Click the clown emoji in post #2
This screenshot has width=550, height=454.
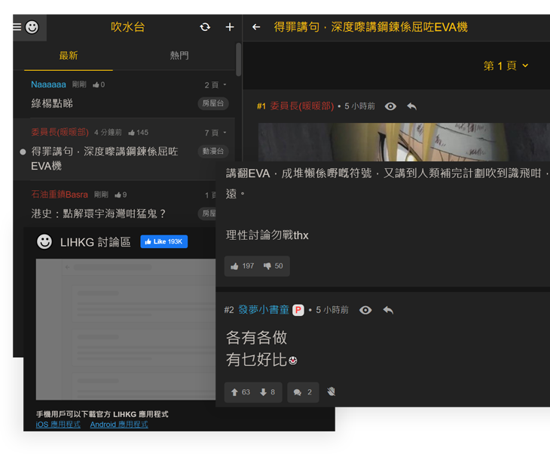click(293, 360)
